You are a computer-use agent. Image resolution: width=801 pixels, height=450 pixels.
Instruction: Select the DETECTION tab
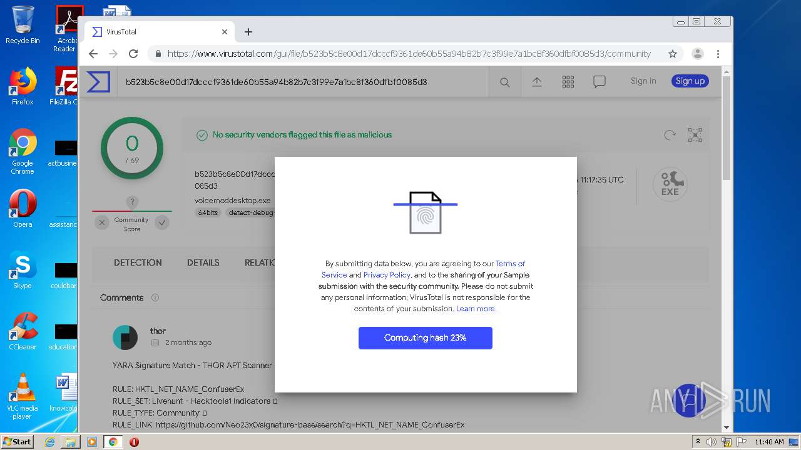[x=138, y=262]
